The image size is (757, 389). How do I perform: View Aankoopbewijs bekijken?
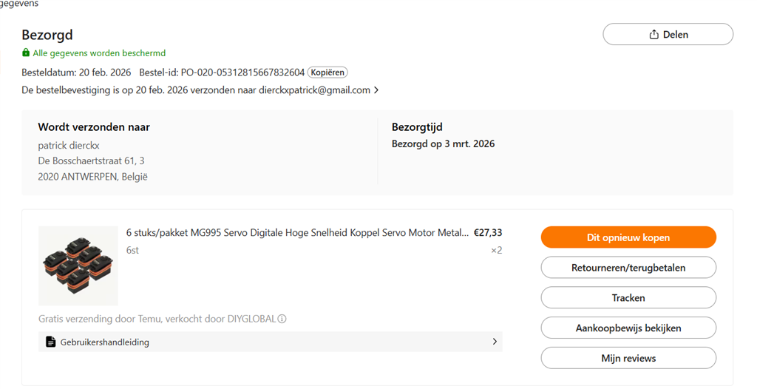628,328
